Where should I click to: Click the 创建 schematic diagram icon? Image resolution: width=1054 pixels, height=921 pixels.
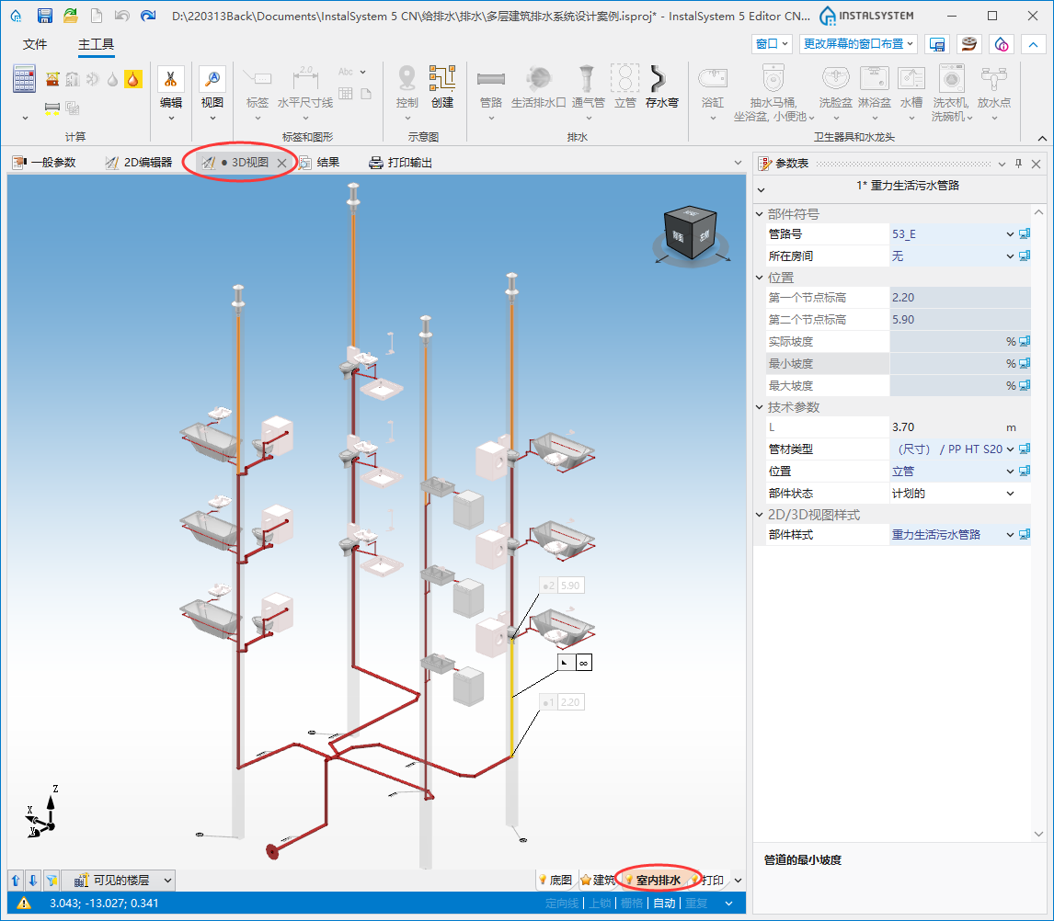click(442, 87)
